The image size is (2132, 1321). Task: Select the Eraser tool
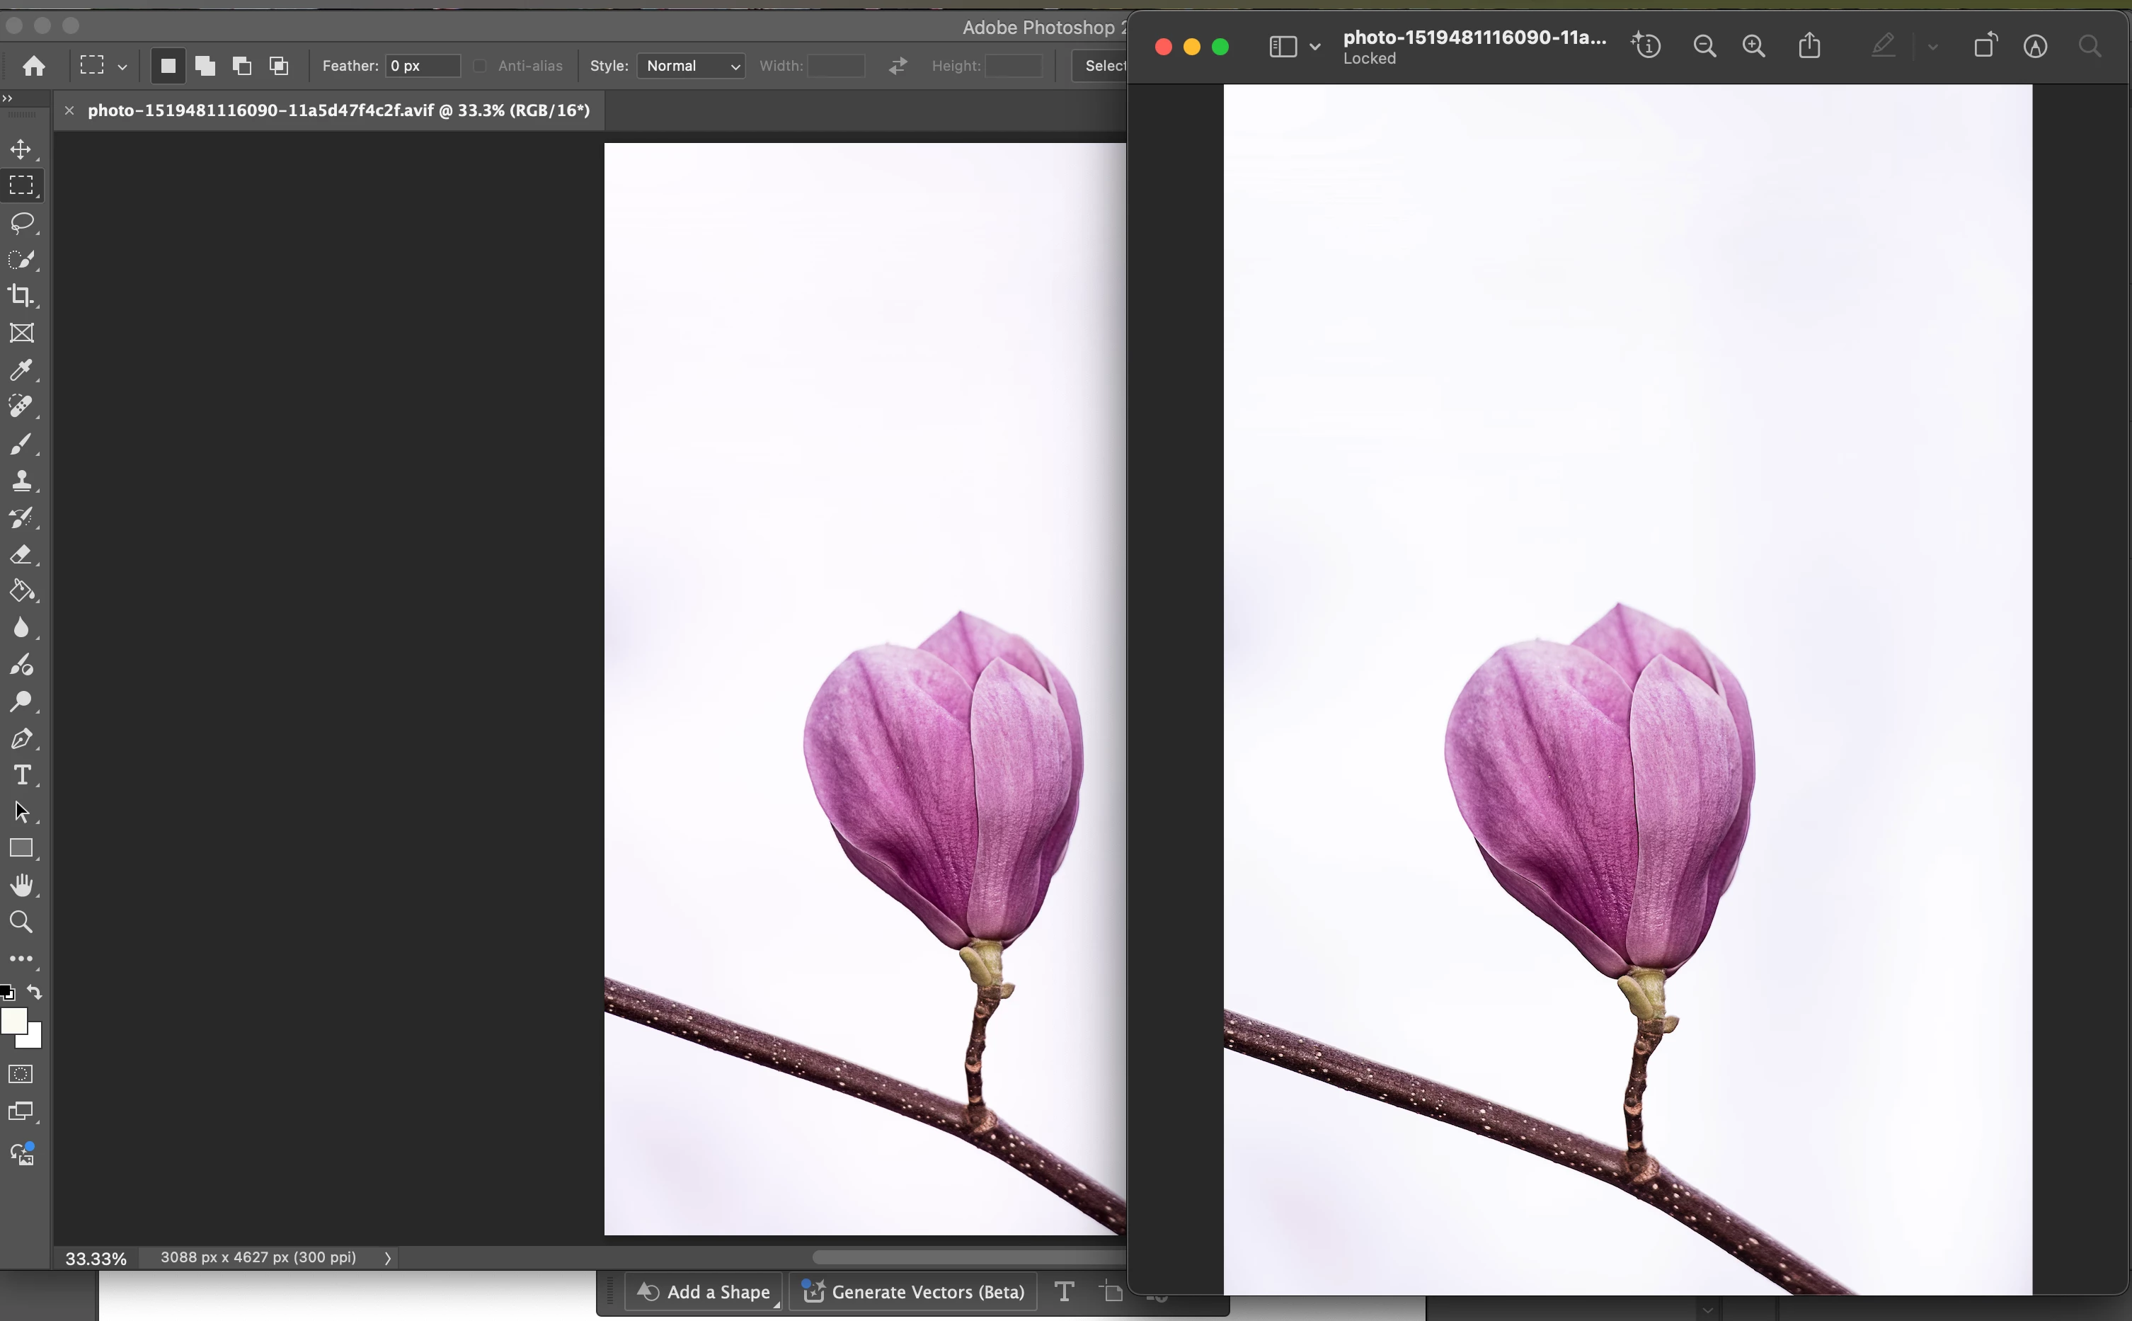[22, 555]
